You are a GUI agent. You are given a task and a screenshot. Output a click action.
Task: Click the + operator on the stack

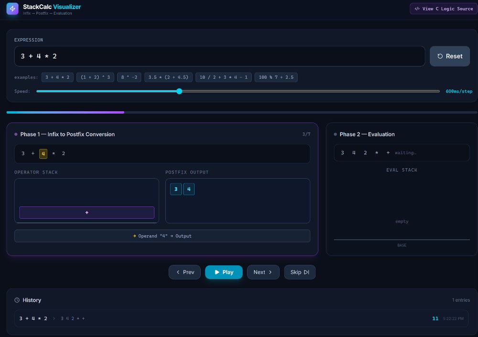click(87, 212)
